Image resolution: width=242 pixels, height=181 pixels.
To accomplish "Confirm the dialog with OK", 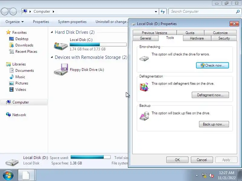I will (x=177, y=160).
